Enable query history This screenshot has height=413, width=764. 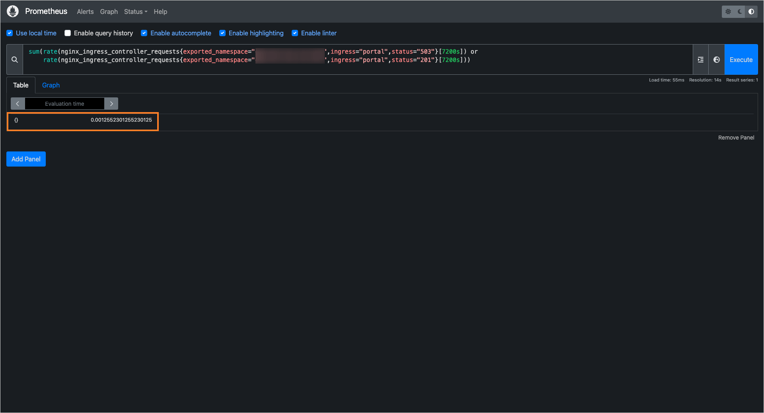click(x=68, y=33)
